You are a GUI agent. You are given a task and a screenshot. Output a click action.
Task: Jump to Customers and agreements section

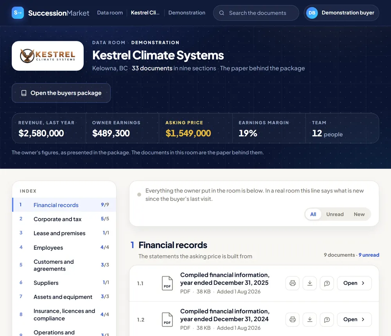click(x=64, y=265)
